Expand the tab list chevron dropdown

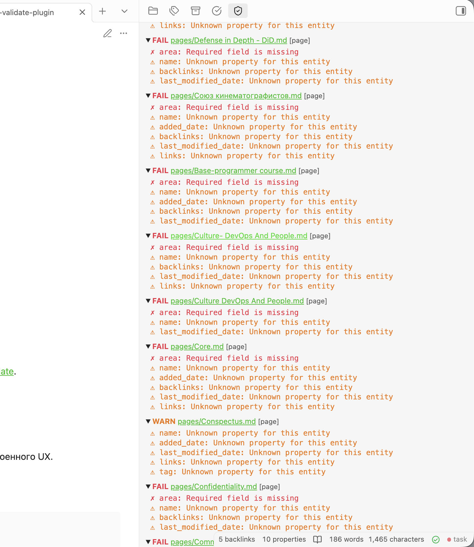click(x=124, y=12)
